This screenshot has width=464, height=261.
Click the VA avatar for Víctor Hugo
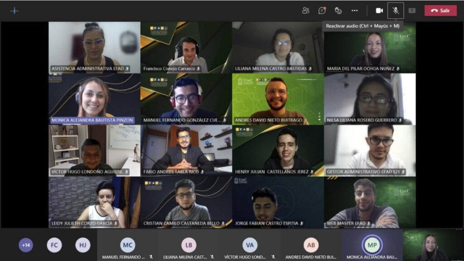250,245
